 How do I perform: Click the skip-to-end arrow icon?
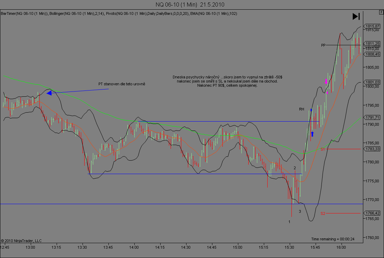point(356,17)
